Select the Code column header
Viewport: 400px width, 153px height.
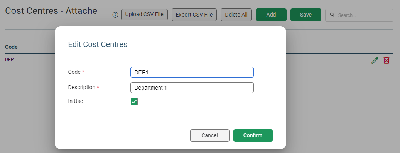tap(11, 47)
